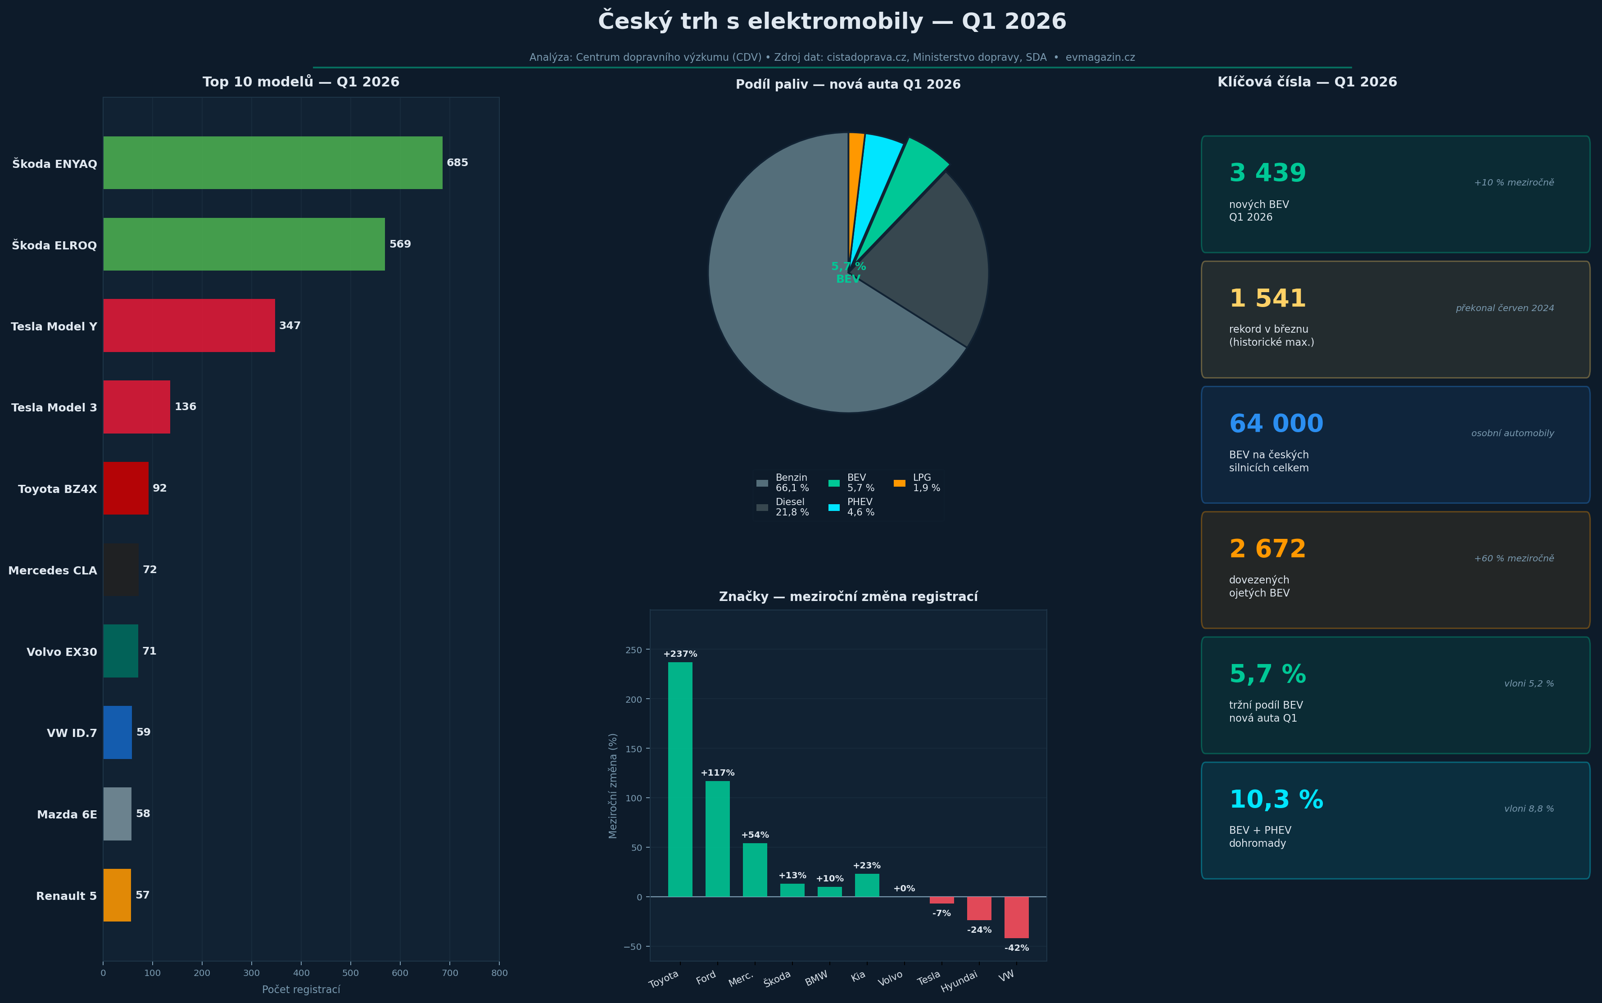Click the 10,3 % BEV + PHEV card
1602x1003 pixels.
(x=1395, y=821)
